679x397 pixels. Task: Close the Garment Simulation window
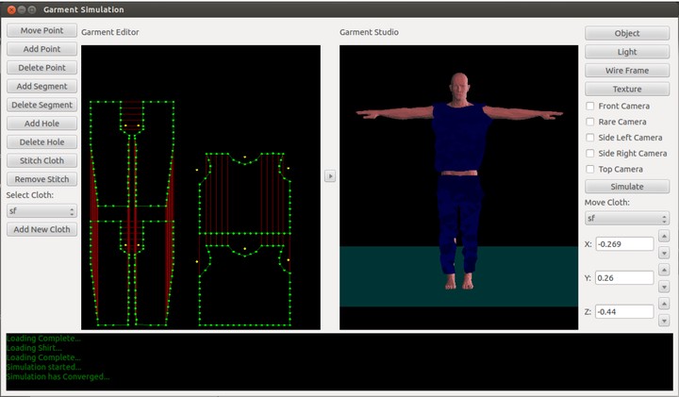[x=11, y=9]
